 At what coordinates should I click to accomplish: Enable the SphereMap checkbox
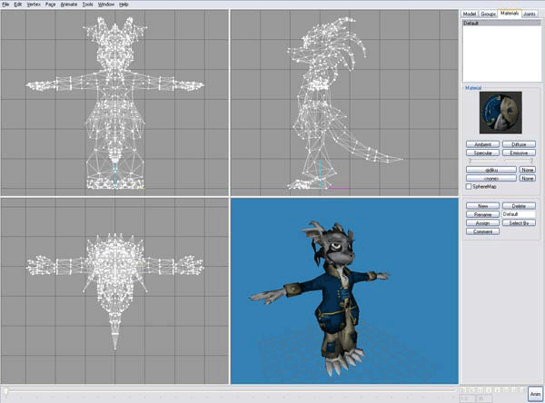pyautogui.click(x=469, y=187)
